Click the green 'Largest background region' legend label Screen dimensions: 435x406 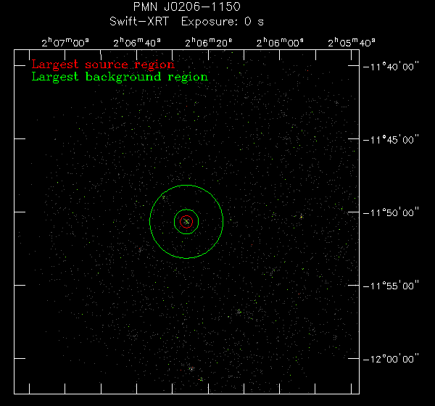tap(120, 77)
